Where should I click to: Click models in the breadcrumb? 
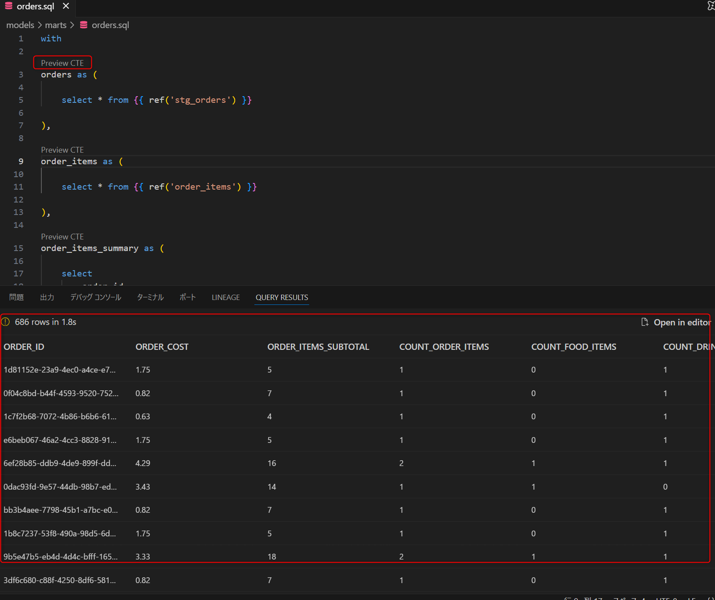point(20,25)
